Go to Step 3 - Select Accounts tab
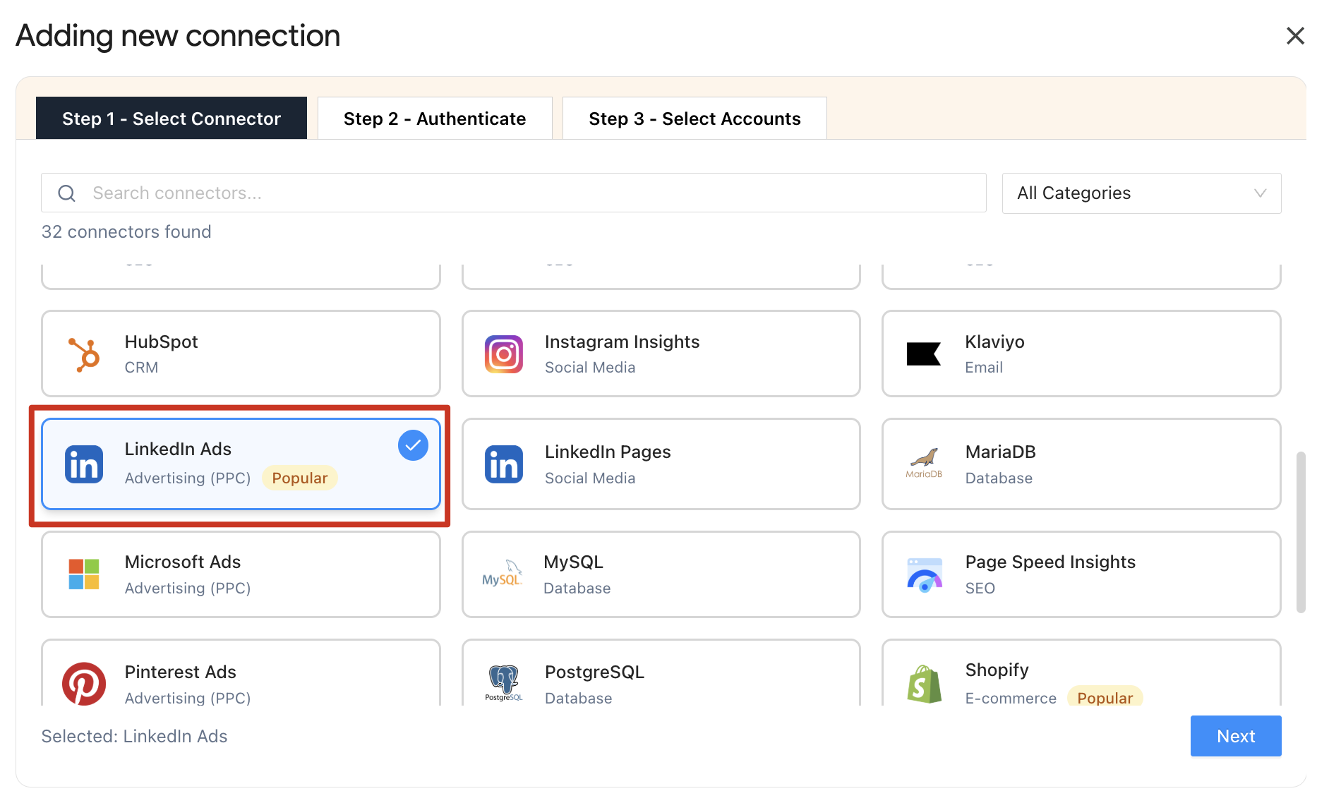This screenshot has width=1317, height=803. (694, 119)
